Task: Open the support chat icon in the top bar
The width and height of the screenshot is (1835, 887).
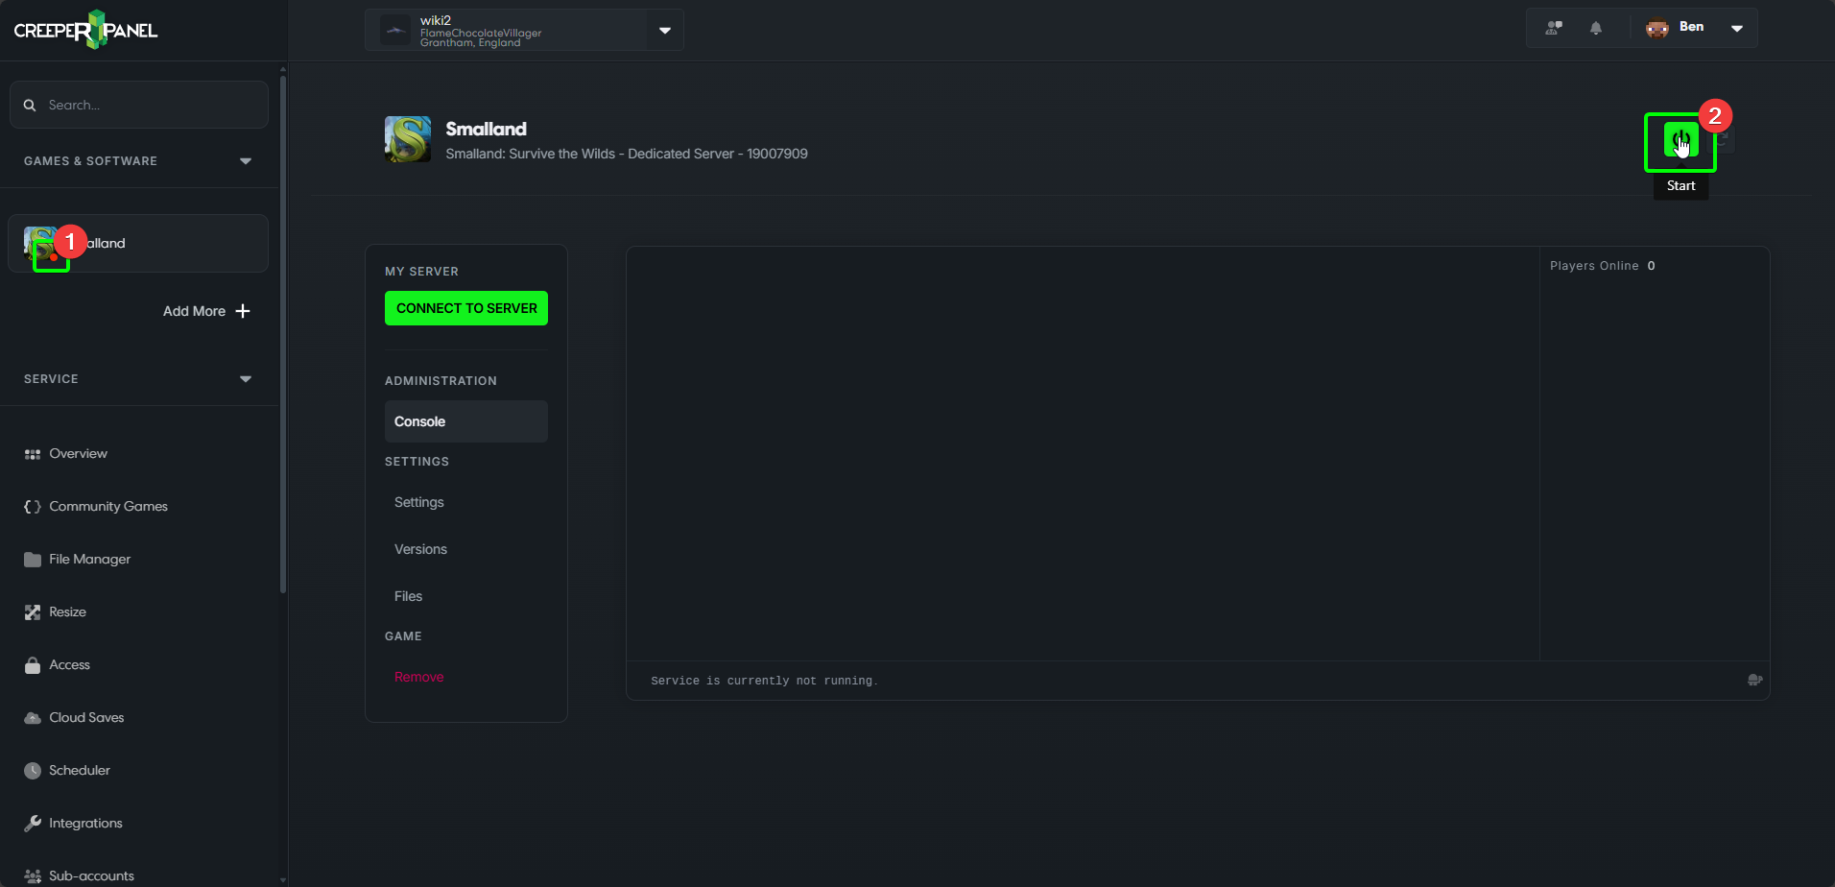Action: click(1554, 28)
